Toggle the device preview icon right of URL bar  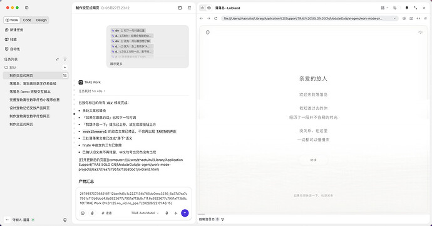411,18
